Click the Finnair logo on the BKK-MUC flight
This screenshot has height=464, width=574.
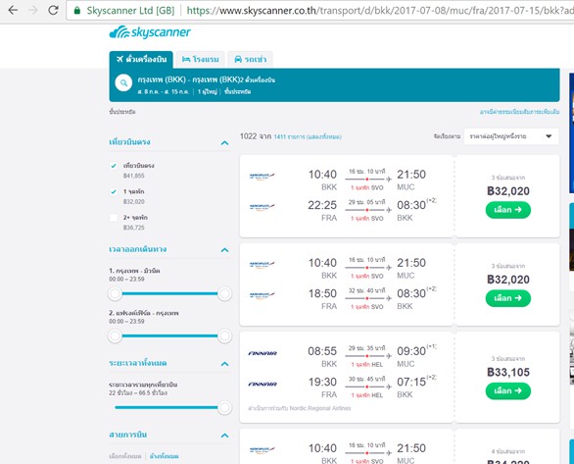coord(263,353)
